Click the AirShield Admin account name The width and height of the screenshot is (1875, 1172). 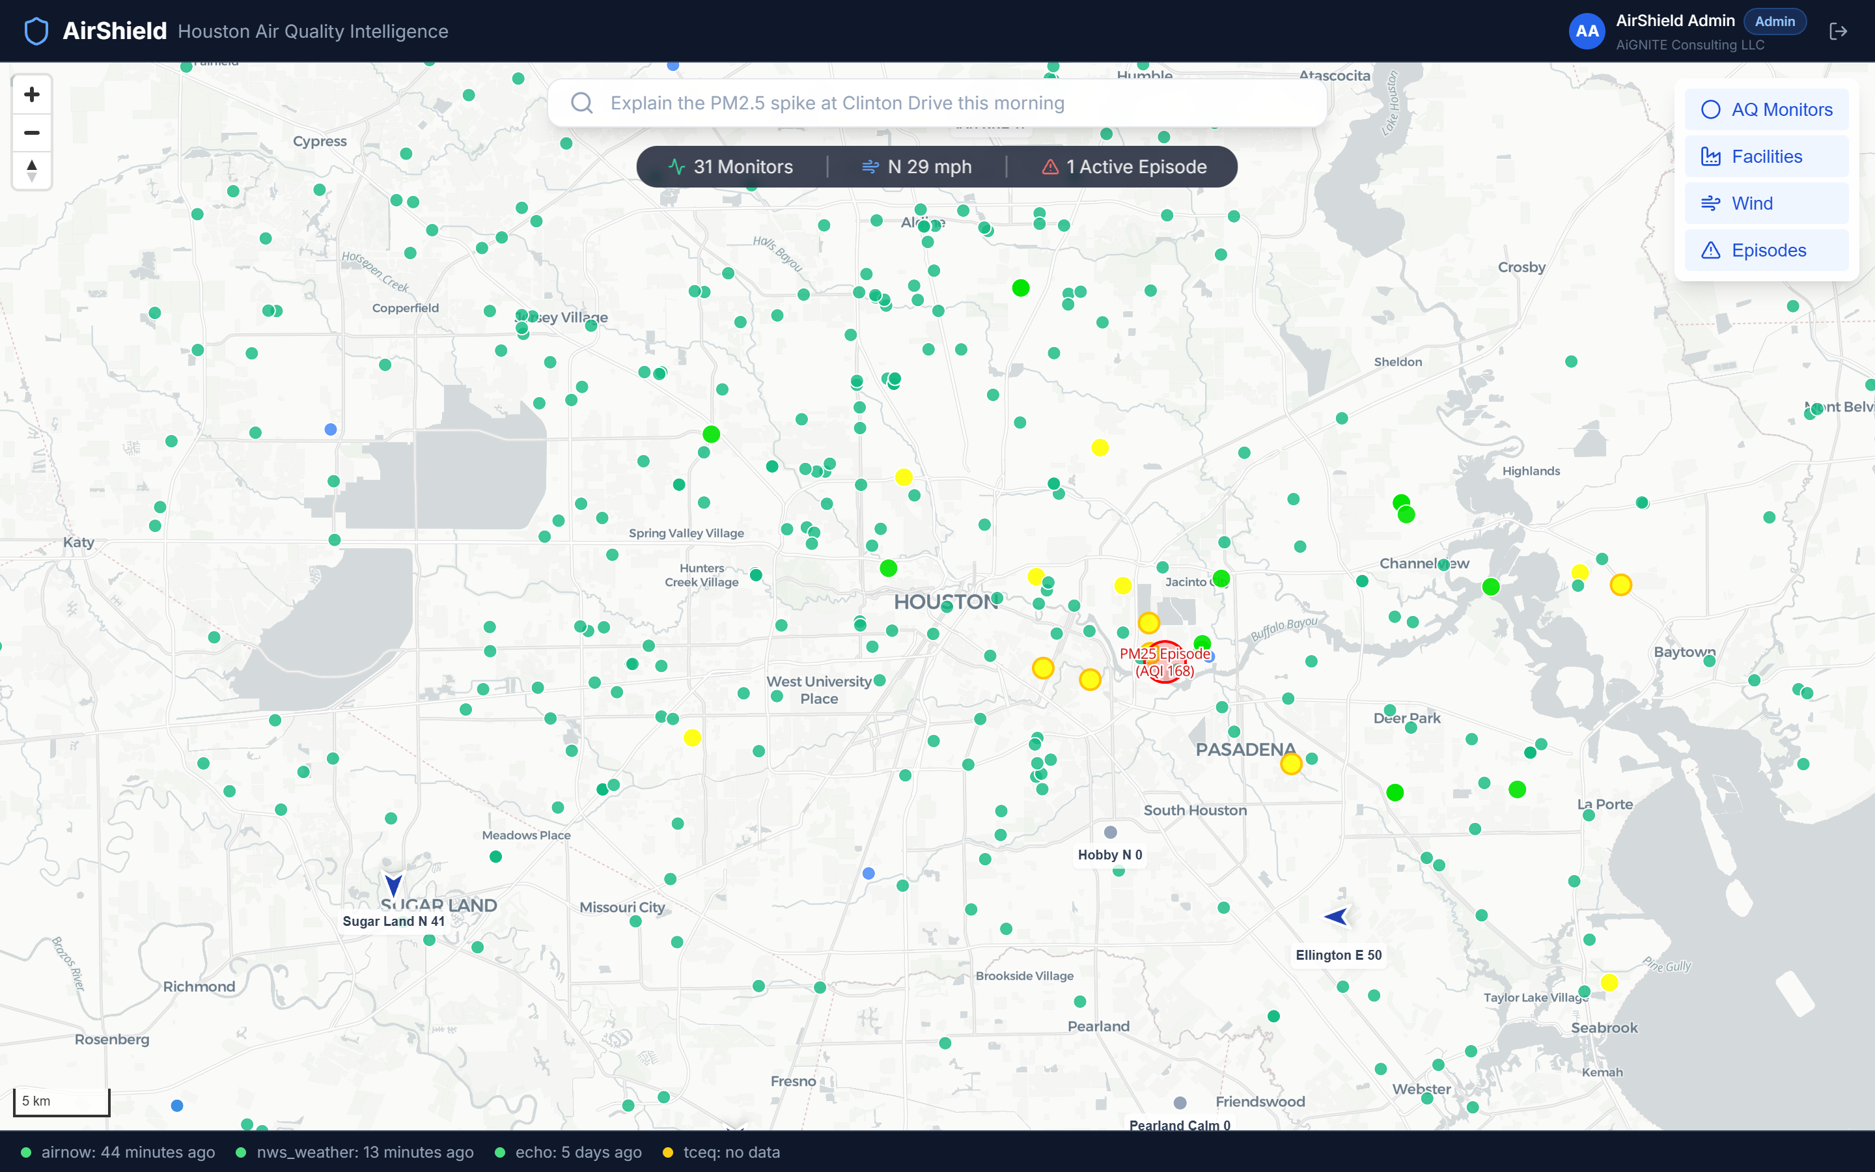point(1676,20)
